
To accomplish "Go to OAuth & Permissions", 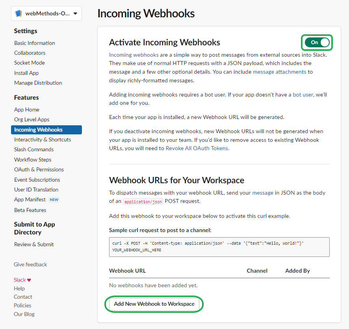I will [39, 169].
